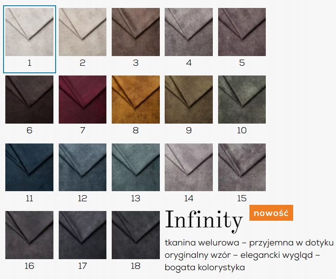The width and height of the screenshot is (336, 279).
Task: Select charcoal fabric swatch number 16
Action: click(x=29, y=235)
